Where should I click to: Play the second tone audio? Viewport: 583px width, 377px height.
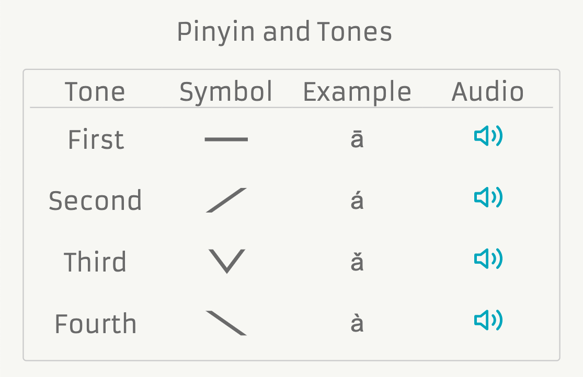488,197
